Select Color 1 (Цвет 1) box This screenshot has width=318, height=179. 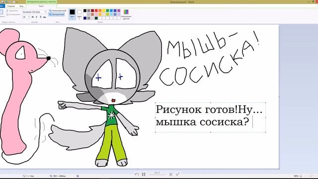click(x=72, y=14)
